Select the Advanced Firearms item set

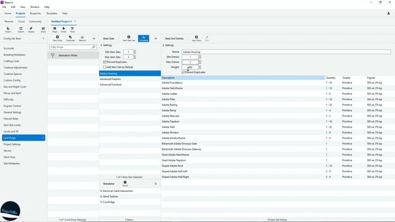click(x=130, y=79)
